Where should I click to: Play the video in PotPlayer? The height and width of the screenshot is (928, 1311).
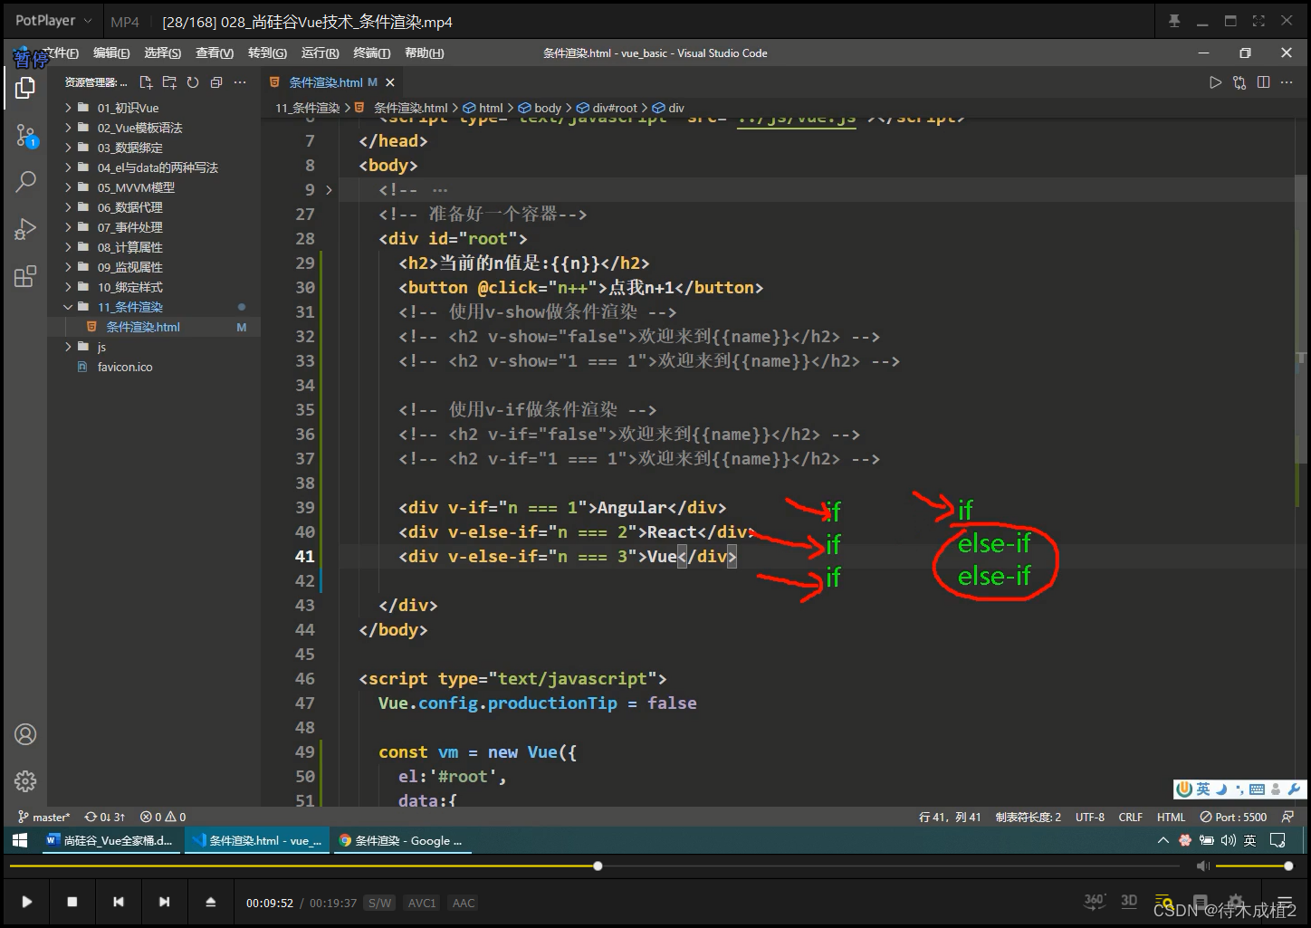click(x=26, y=902)
